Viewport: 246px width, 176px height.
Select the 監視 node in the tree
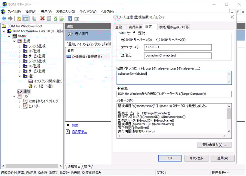[x=24, y=41]
